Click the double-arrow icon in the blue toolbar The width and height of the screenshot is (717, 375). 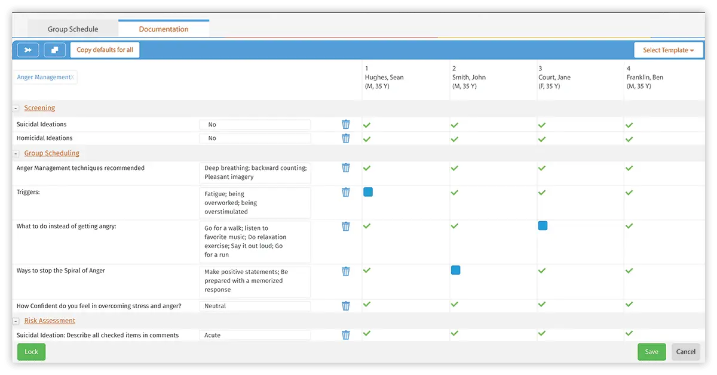[27, 49]
